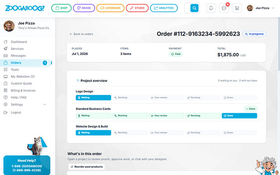Click Logo Design Done stage
This screenshot has width=280, height=175.
click(x=239, y=98)
